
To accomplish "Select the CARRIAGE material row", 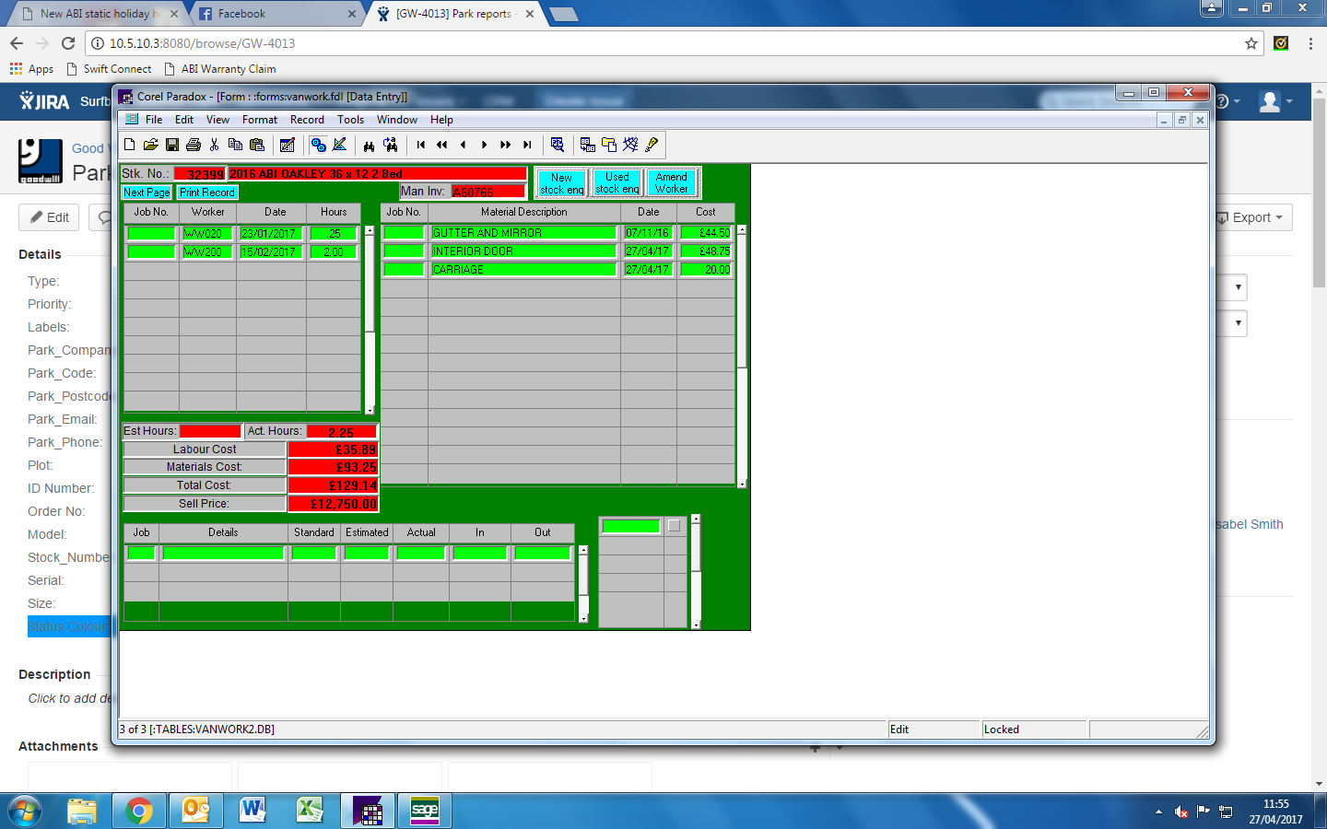I will (523, 270).
